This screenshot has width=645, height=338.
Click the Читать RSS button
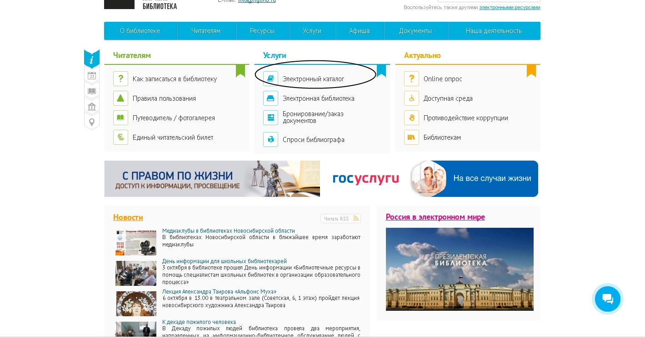(340, 219)
